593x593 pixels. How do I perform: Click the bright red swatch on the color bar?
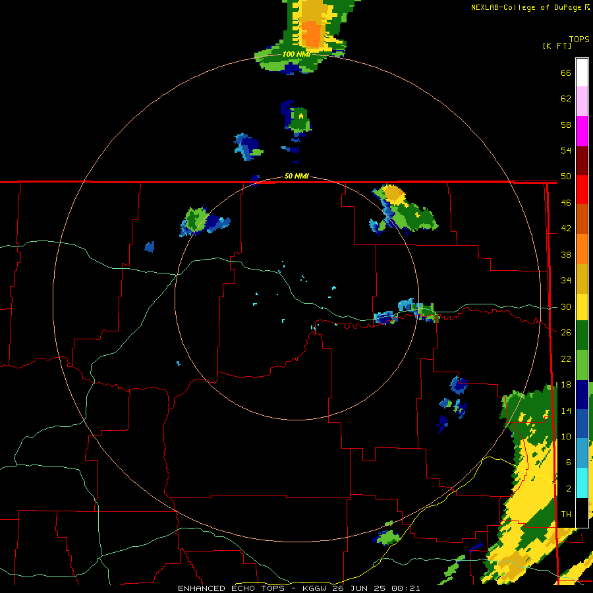pyautogui.click(x=582, y=190)
